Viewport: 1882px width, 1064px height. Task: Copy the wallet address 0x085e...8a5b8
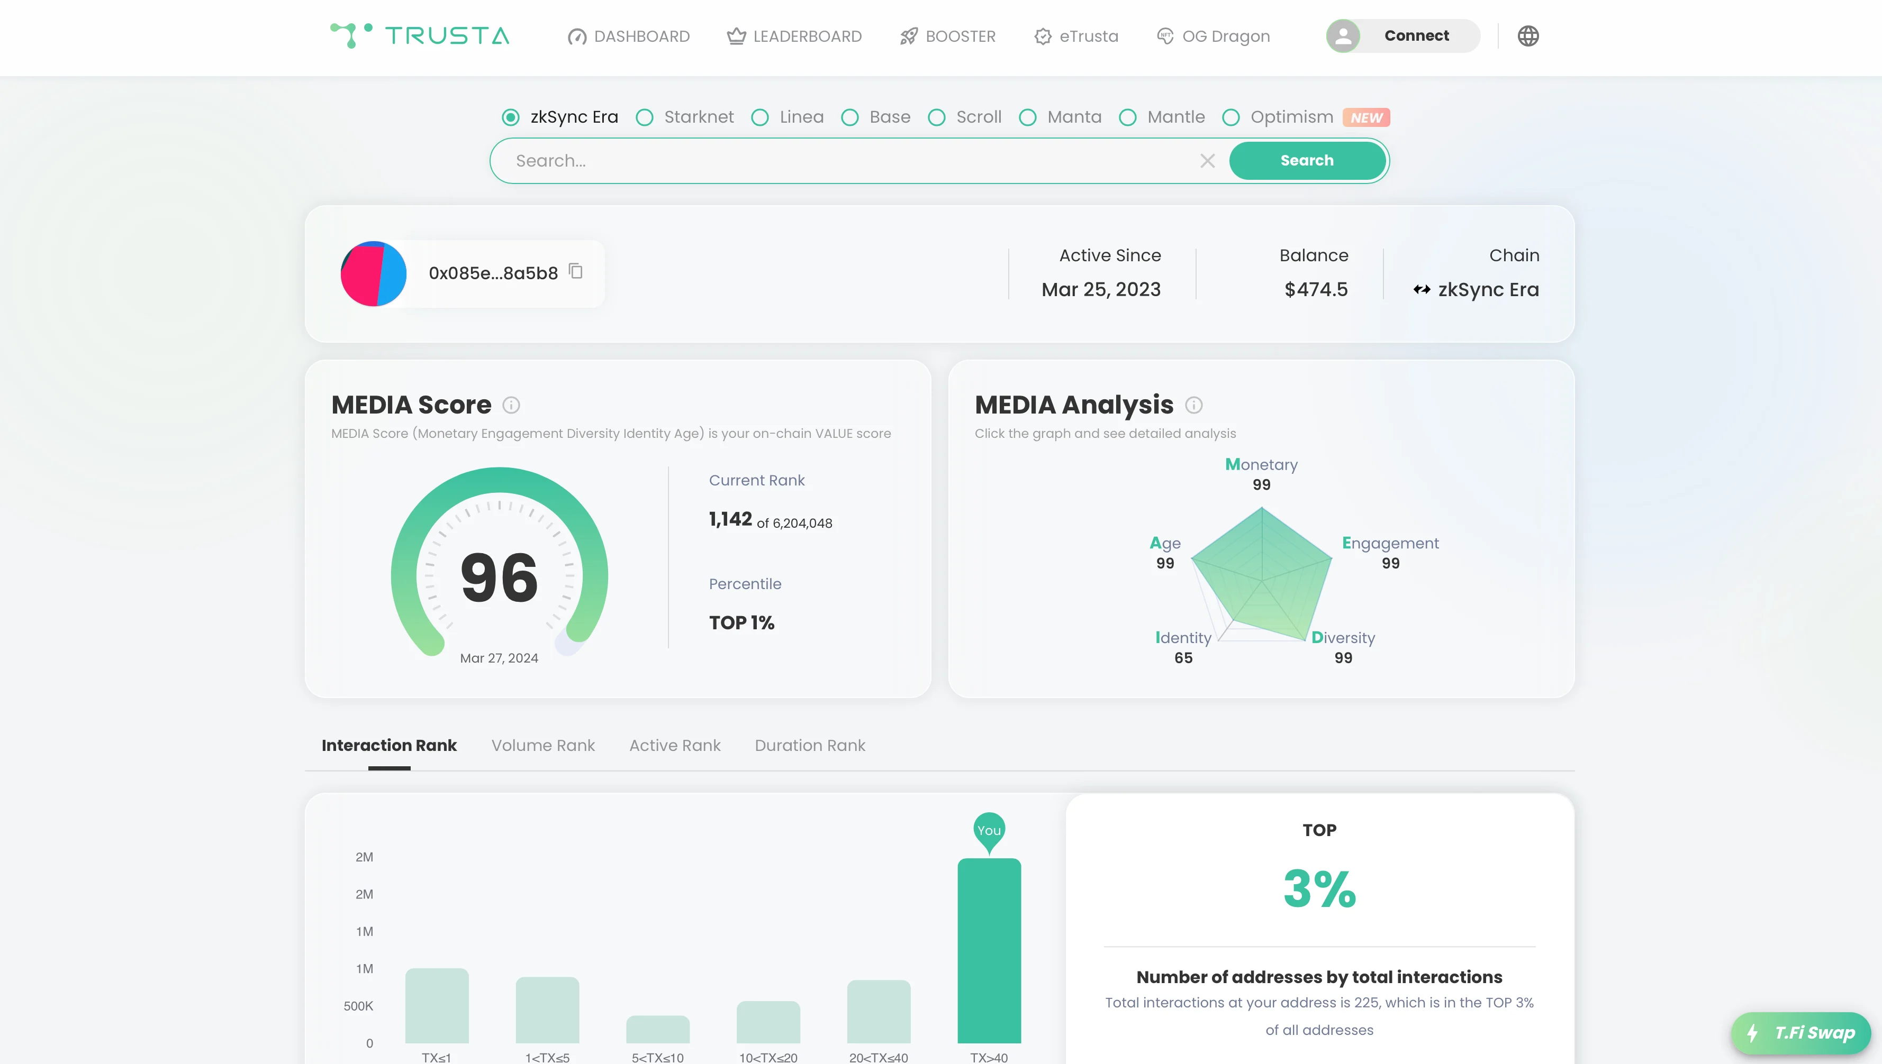tap(576, 272)
